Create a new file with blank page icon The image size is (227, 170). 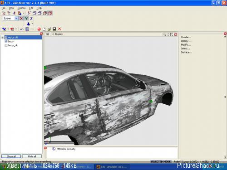click(x=44, y=29)
